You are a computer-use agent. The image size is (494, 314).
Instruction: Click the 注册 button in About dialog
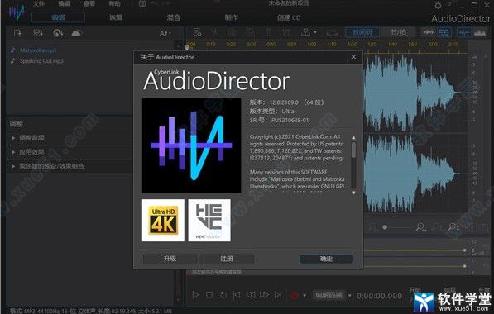(x=227, y=259)
